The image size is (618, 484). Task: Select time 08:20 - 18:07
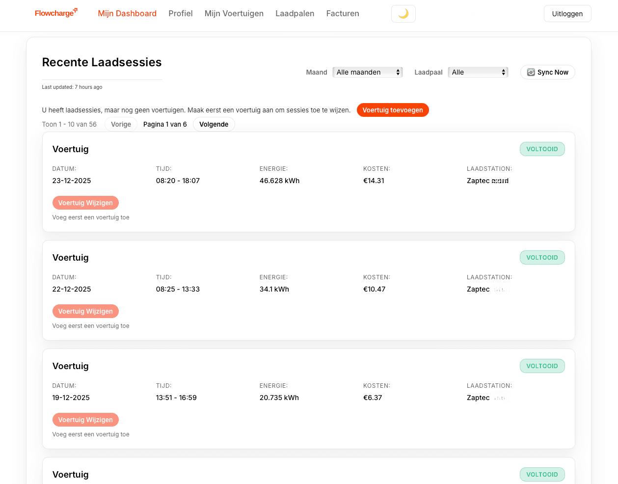tap(178, 181)
